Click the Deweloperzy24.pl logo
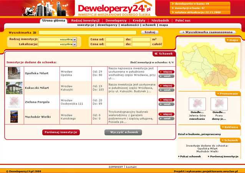 (x=115, y=8)
